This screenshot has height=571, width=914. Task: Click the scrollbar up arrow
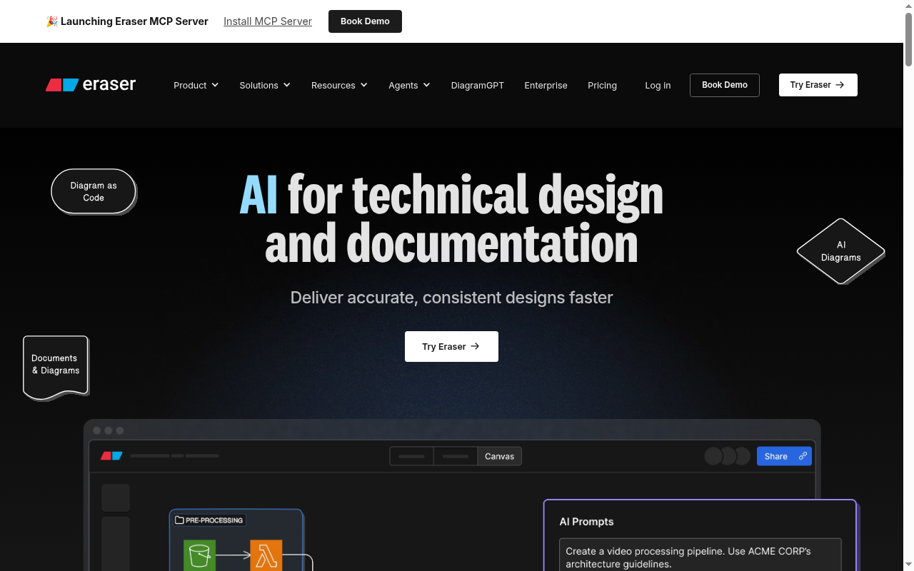pos(908,6)
